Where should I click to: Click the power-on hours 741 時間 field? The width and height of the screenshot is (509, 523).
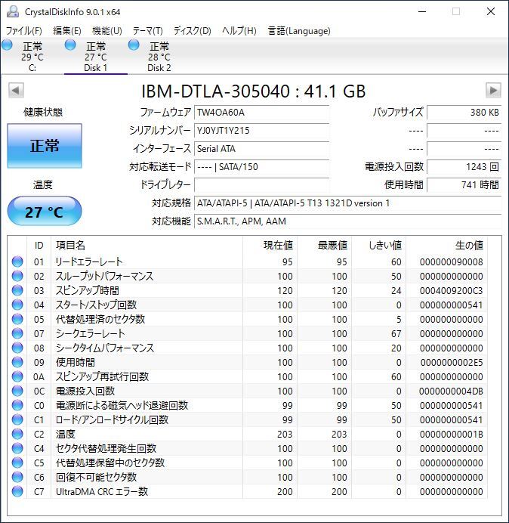coord(464,184)
